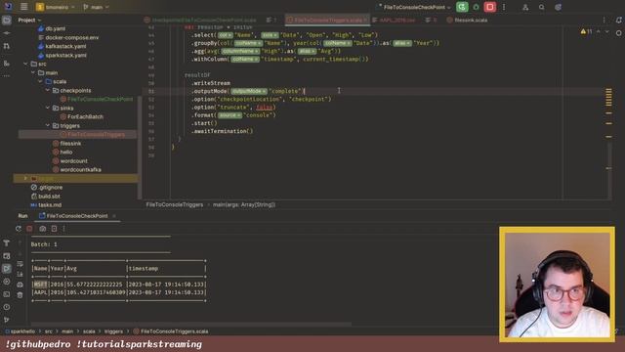Show more tool windows ellipsis
This screenshot has height=352, width=625.
click(x=7, y=76)
